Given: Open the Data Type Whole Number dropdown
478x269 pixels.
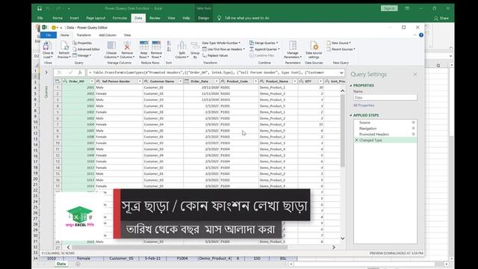Looking at the screenshot, I should point(221,43).
